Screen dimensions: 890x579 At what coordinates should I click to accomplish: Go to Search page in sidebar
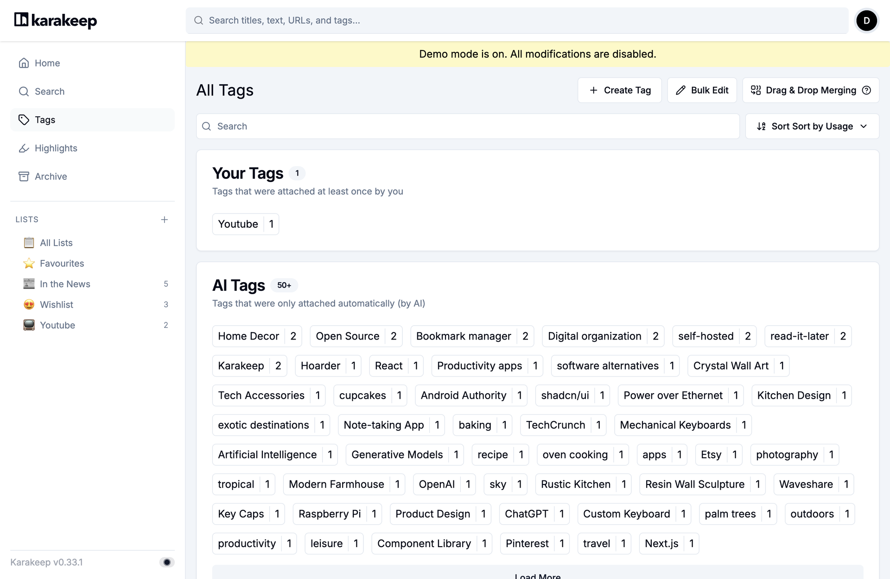click(93, 91)
